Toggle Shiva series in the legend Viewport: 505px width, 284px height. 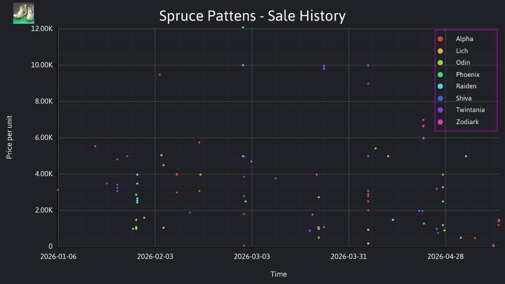tap(463, 98)
